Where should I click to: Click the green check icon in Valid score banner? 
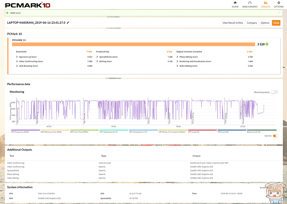pyautogui.click(x=7, y=13)
